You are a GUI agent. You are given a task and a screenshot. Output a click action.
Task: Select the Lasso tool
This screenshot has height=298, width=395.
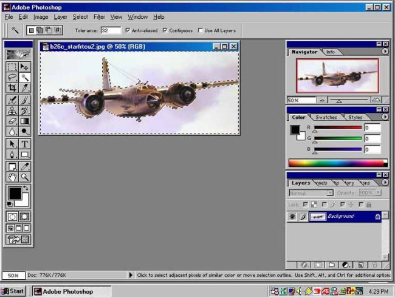coord(12,78)
